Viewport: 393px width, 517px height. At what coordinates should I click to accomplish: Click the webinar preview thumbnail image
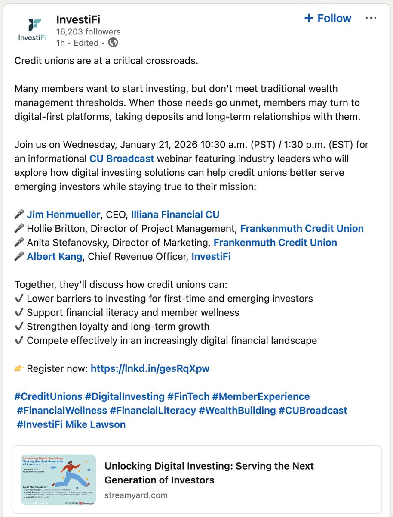[58, 480]
